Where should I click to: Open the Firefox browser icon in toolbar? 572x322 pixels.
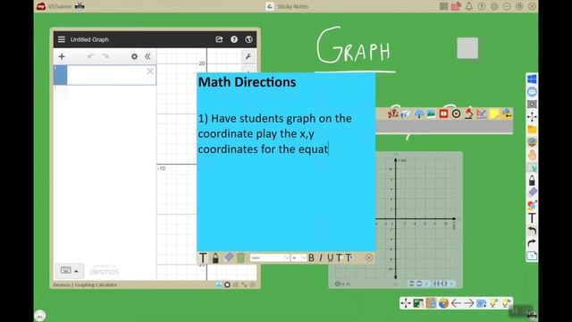pyautogui.click(x=443, y=303)
